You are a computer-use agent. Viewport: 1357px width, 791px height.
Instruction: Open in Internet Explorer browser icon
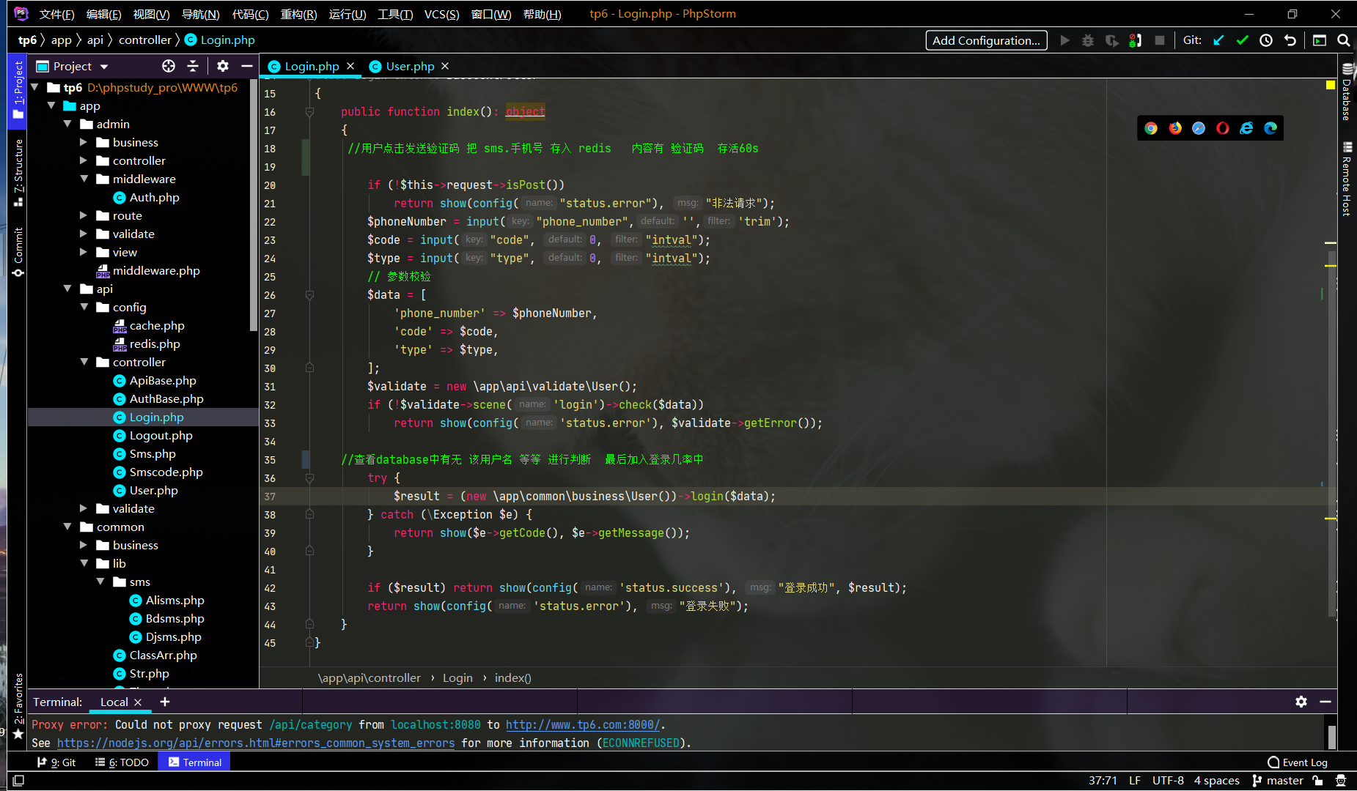tap(1246, 128)
